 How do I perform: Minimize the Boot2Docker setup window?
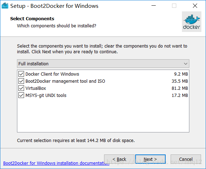[x=154, y=6]
